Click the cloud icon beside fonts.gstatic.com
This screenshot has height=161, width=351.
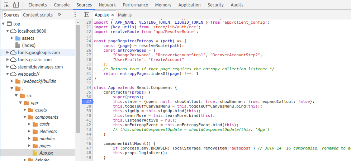click(14, 60)
